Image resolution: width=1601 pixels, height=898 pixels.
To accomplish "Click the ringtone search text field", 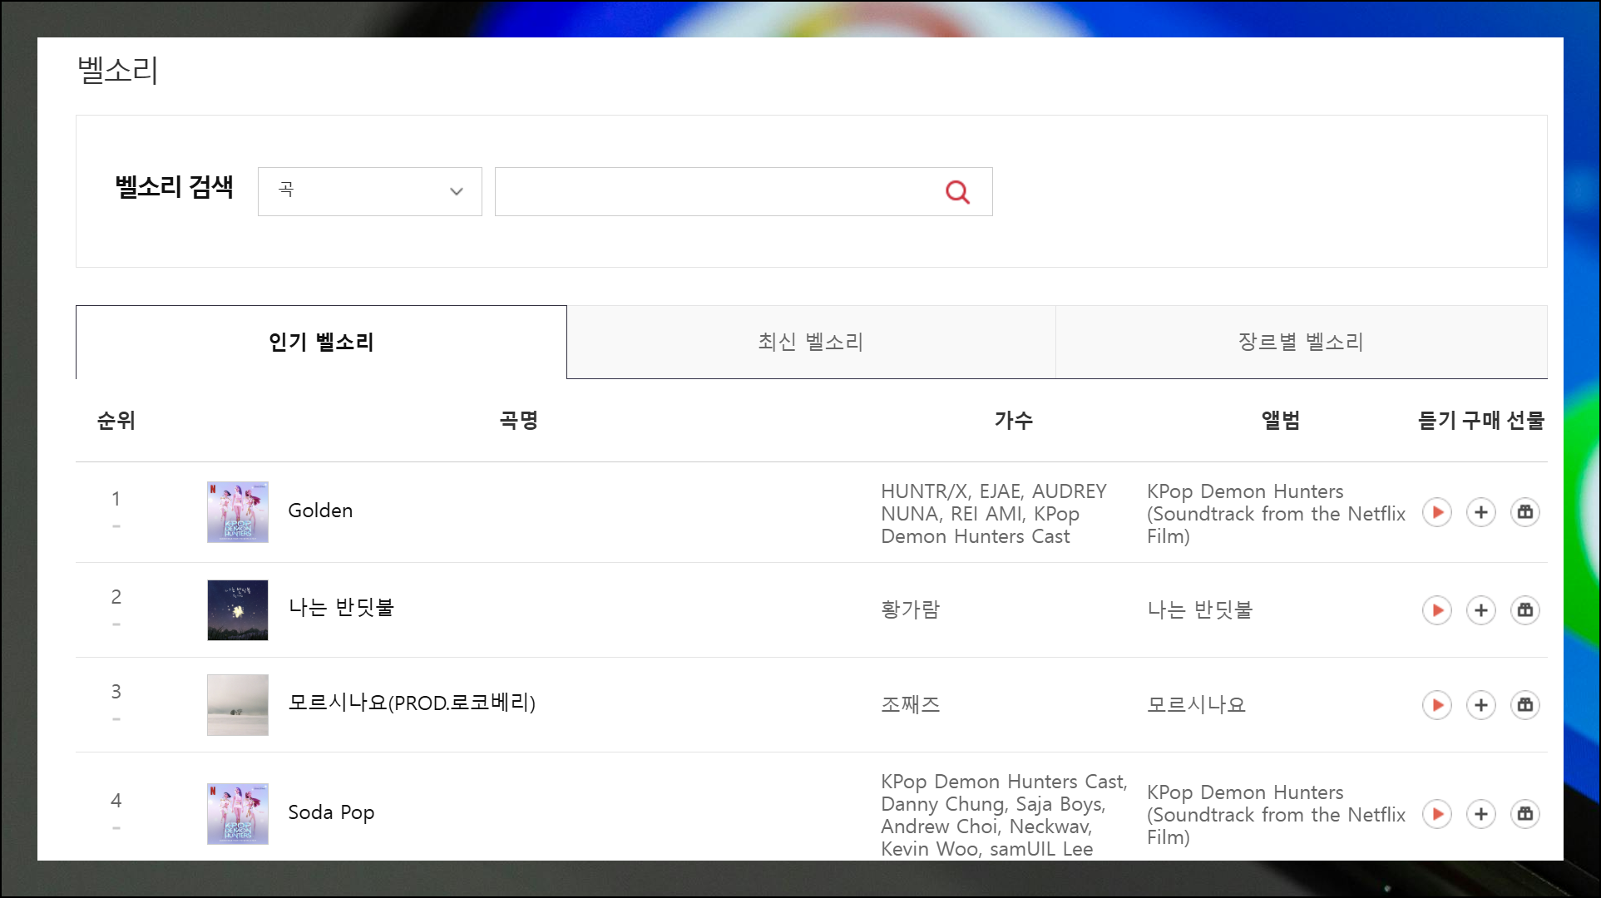I will point(715,192).
